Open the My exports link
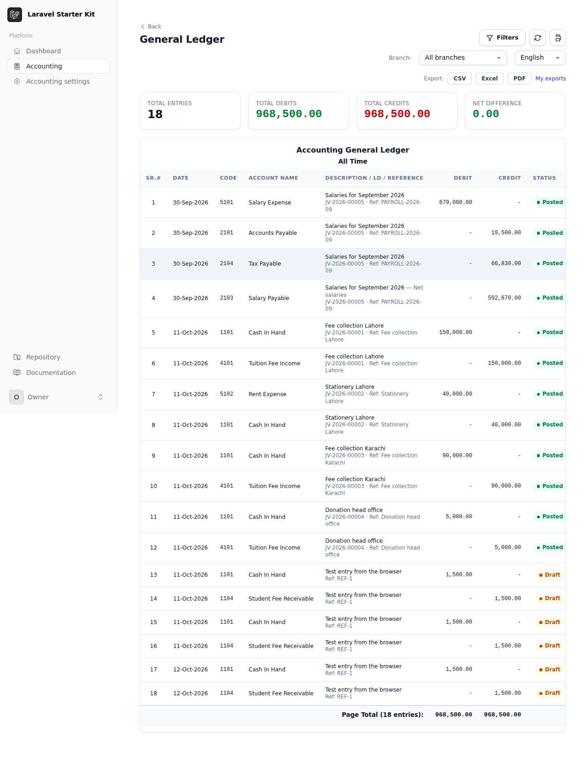The width and height of the screenshot is (588, 784). click(550, 79)
